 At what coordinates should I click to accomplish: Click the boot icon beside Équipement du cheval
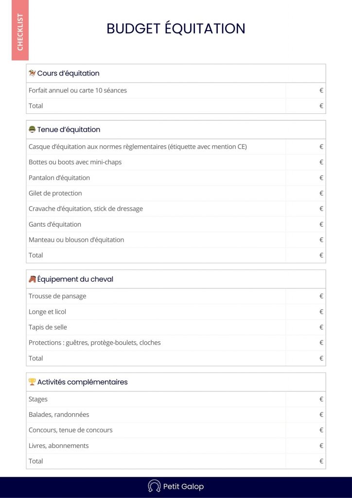tap(32, 279)
